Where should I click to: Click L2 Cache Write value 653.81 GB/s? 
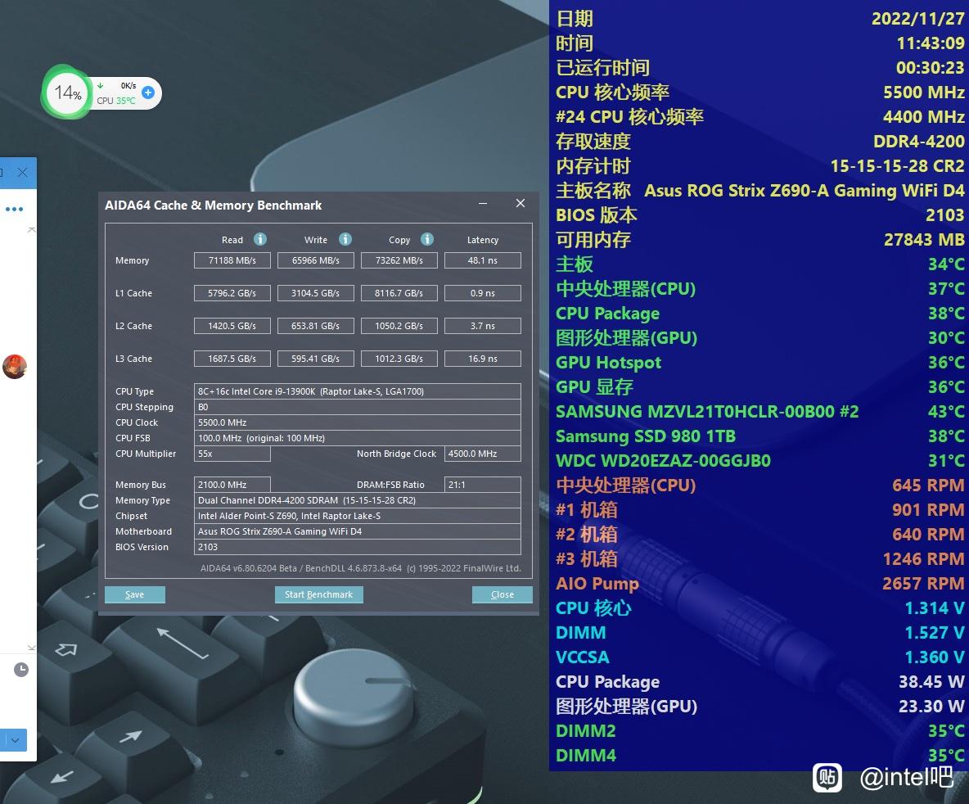coord(316,326)
